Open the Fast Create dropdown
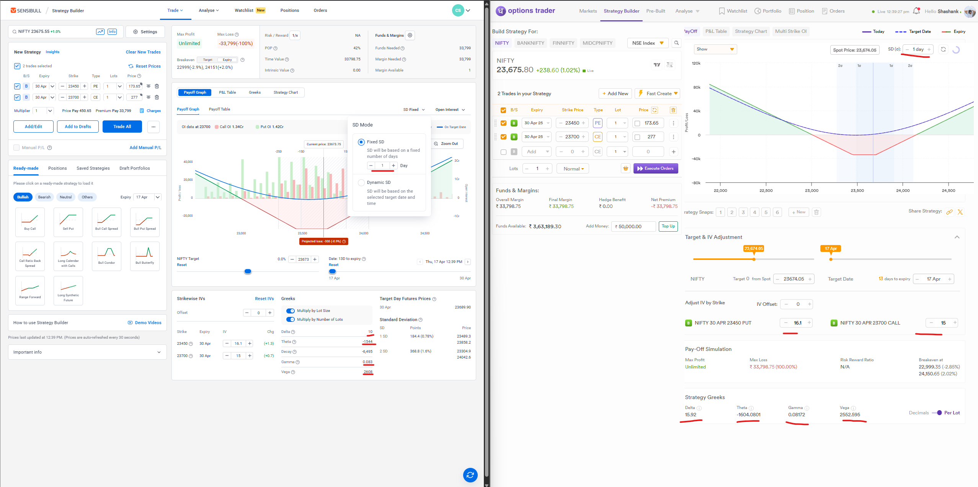The image size is (978, 487). (x=657, y=94)
